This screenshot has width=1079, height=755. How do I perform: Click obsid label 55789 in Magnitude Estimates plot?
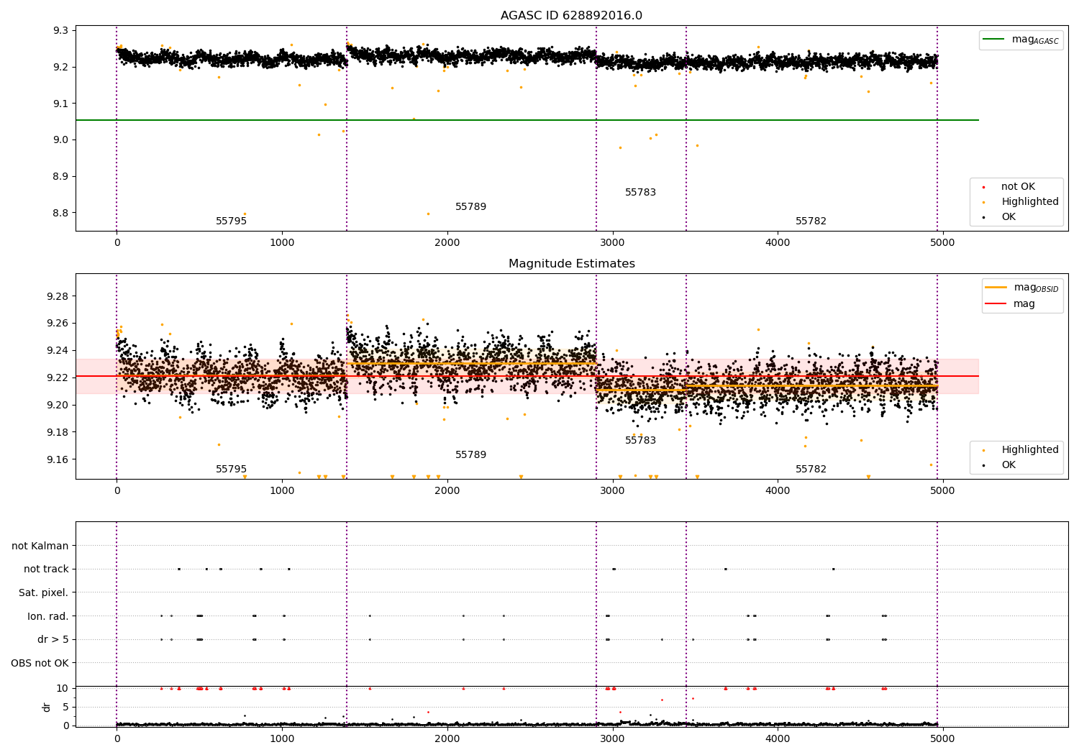point(470,455)
